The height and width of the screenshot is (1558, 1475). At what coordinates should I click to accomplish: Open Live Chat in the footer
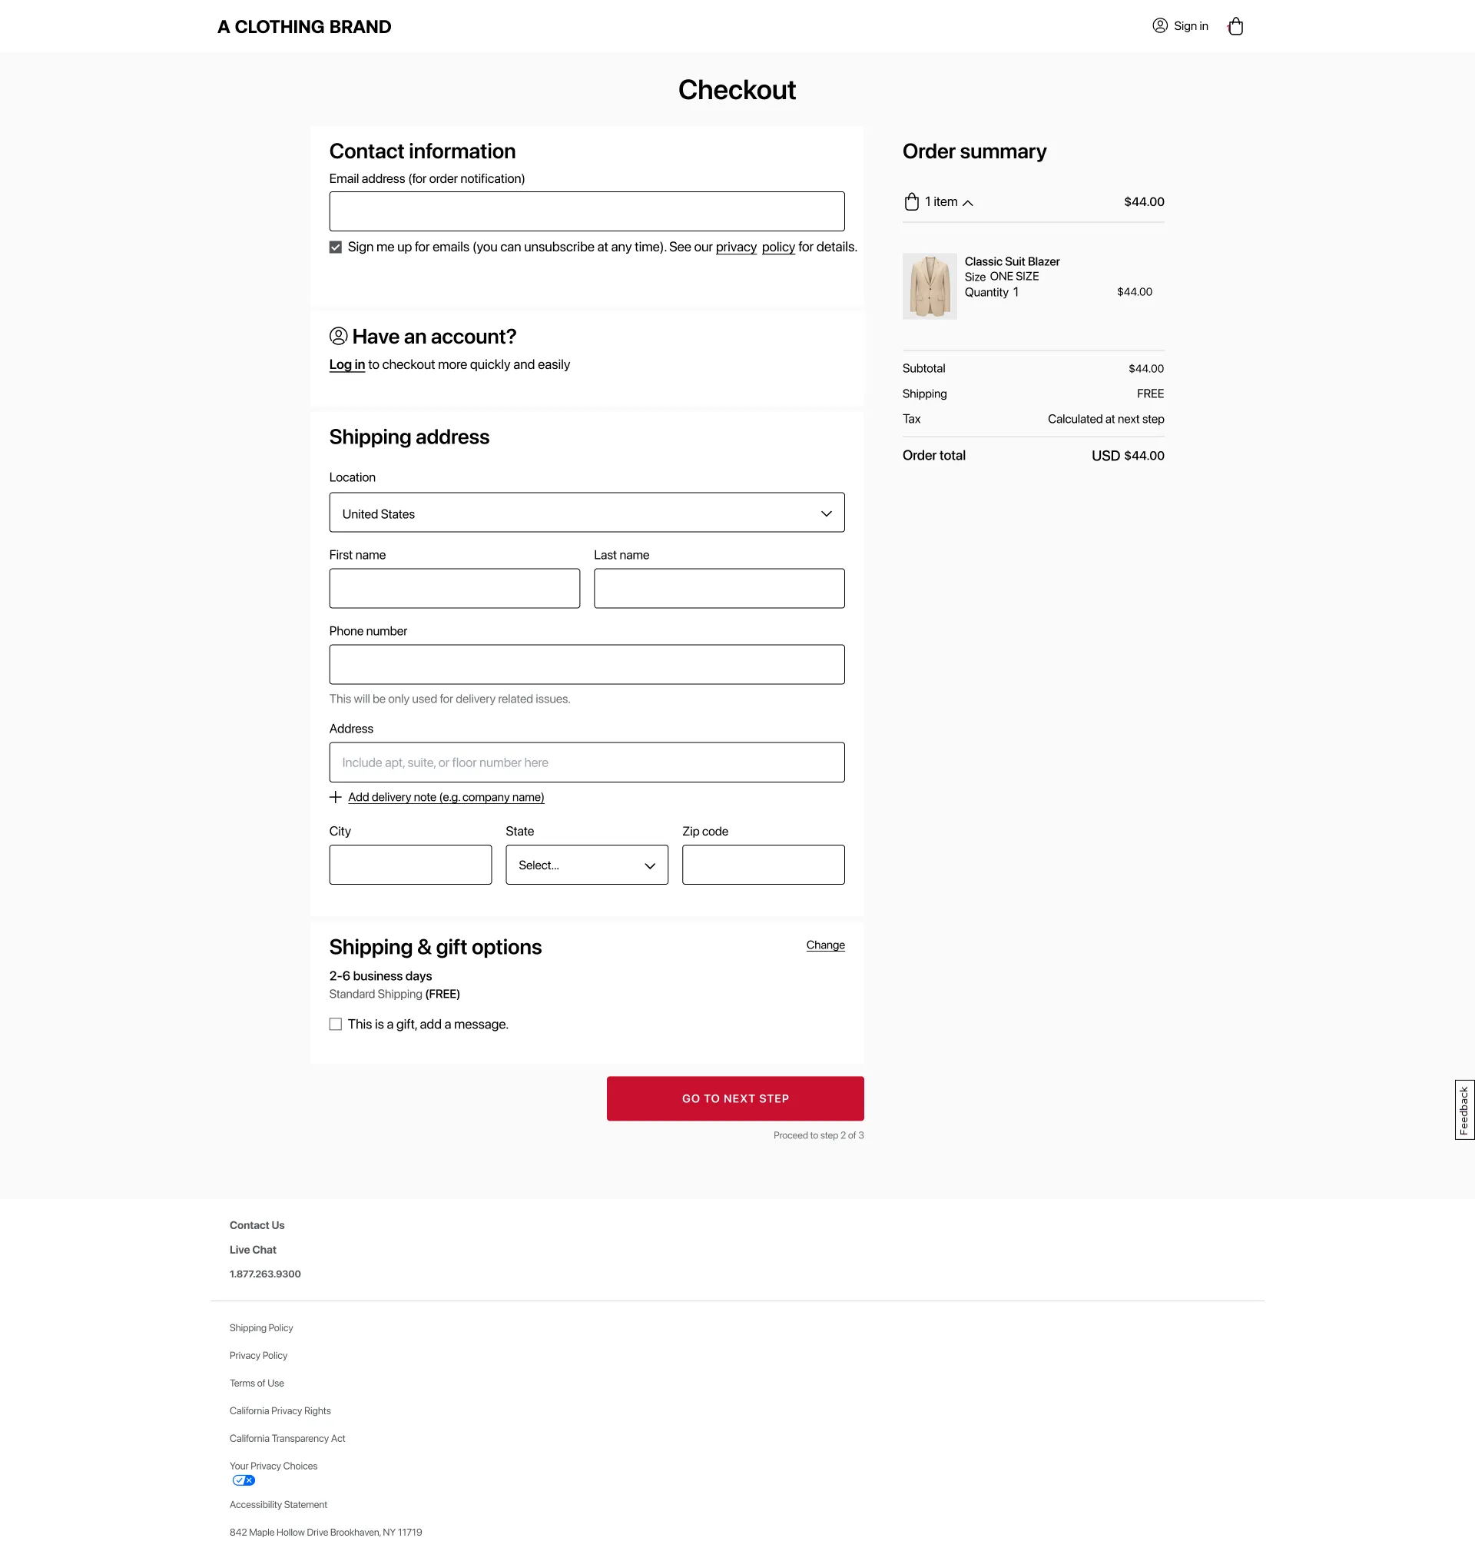pos(253,1250)
